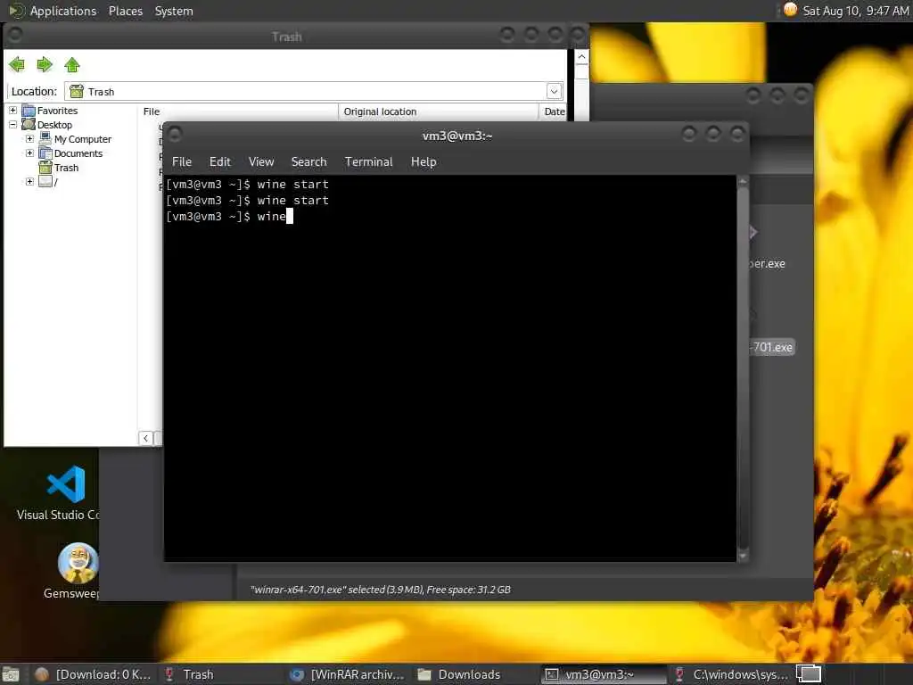Click the first wine start line

[248, 184]
